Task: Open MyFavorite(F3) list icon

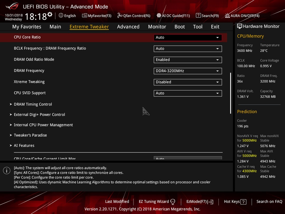Action: (x=84, y=16)
